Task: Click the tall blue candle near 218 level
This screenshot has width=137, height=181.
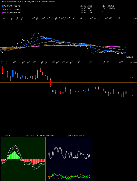Action: [x=13, y=73]
